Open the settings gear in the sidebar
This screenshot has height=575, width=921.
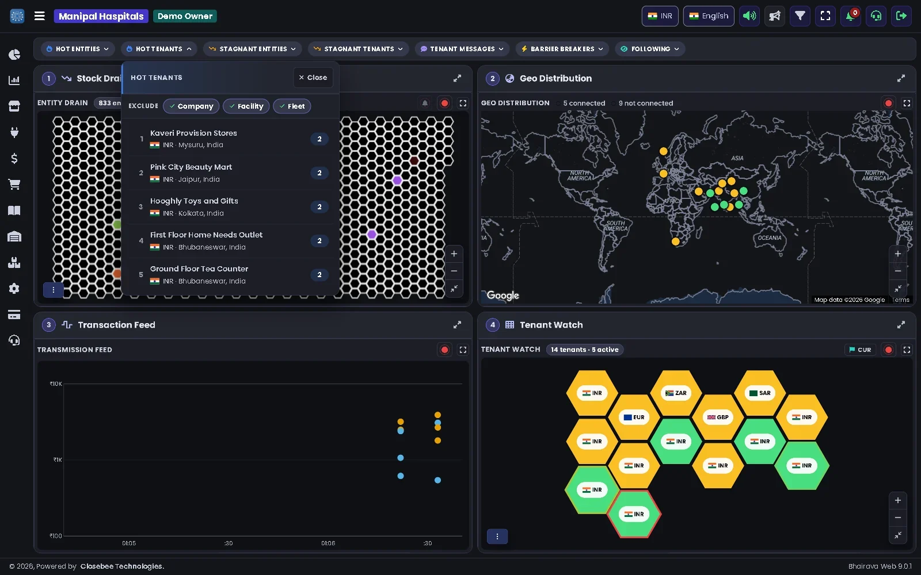[x=14, y=289]
